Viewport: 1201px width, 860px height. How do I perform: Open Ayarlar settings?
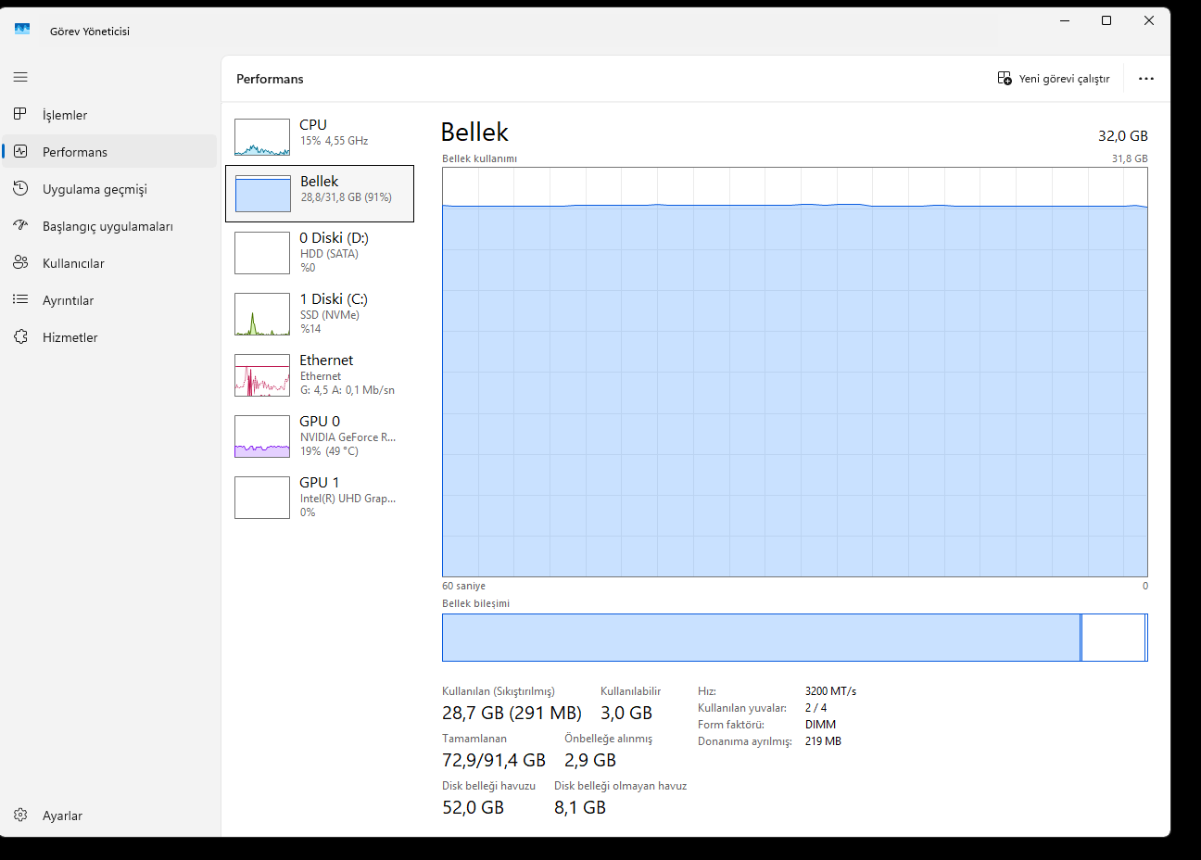(x=109, y=816)
